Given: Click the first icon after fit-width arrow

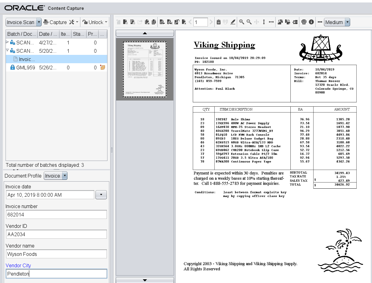Looking at the screenshot, I should coord(280,22).
